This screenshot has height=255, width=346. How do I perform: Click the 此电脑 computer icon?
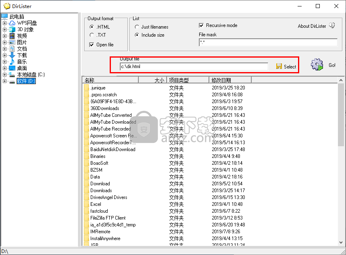(x=4, y=17)
